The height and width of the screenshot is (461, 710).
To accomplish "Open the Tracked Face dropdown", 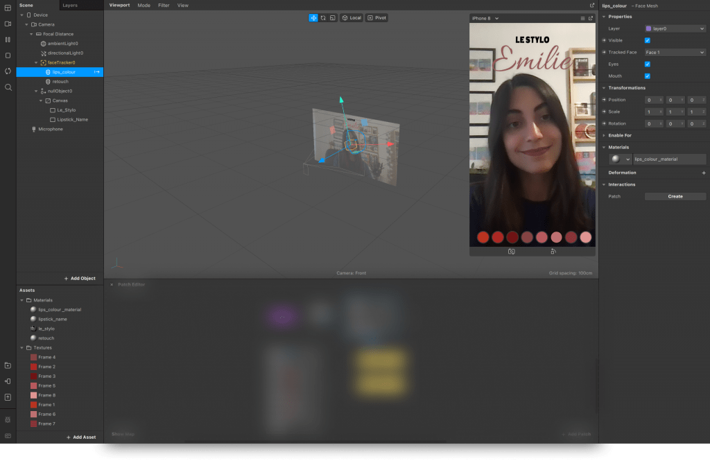I will pyautogui.click(x=675, y=52).
